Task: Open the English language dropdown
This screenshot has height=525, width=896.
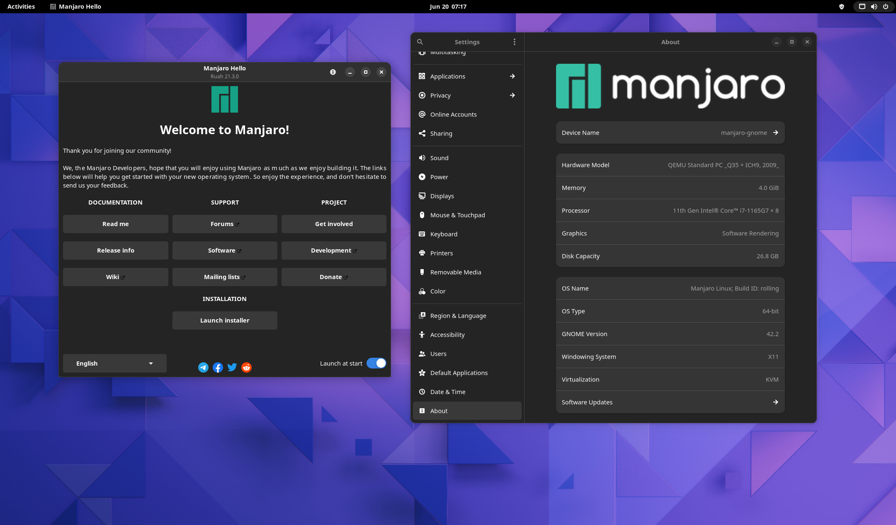Action: (114, 363)
